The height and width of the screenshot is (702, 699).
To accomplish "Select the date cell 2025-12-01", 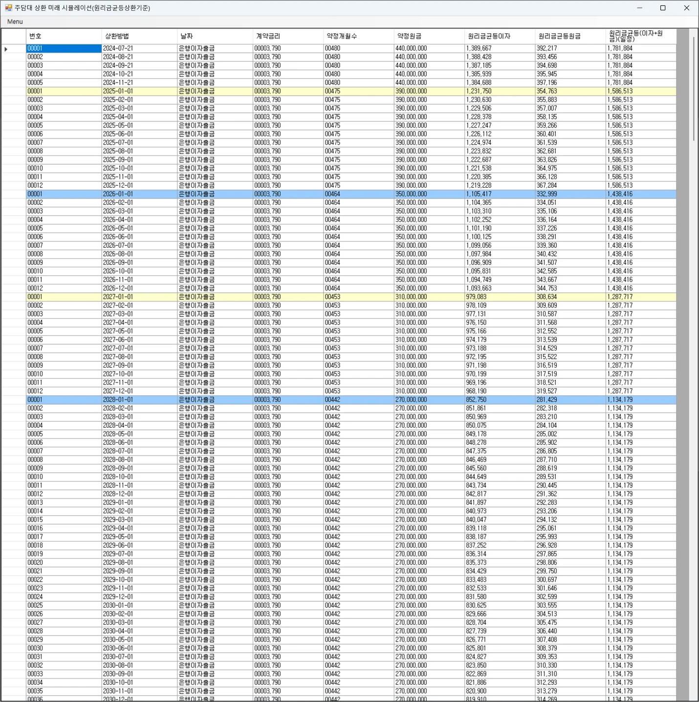I will (139, 185).
